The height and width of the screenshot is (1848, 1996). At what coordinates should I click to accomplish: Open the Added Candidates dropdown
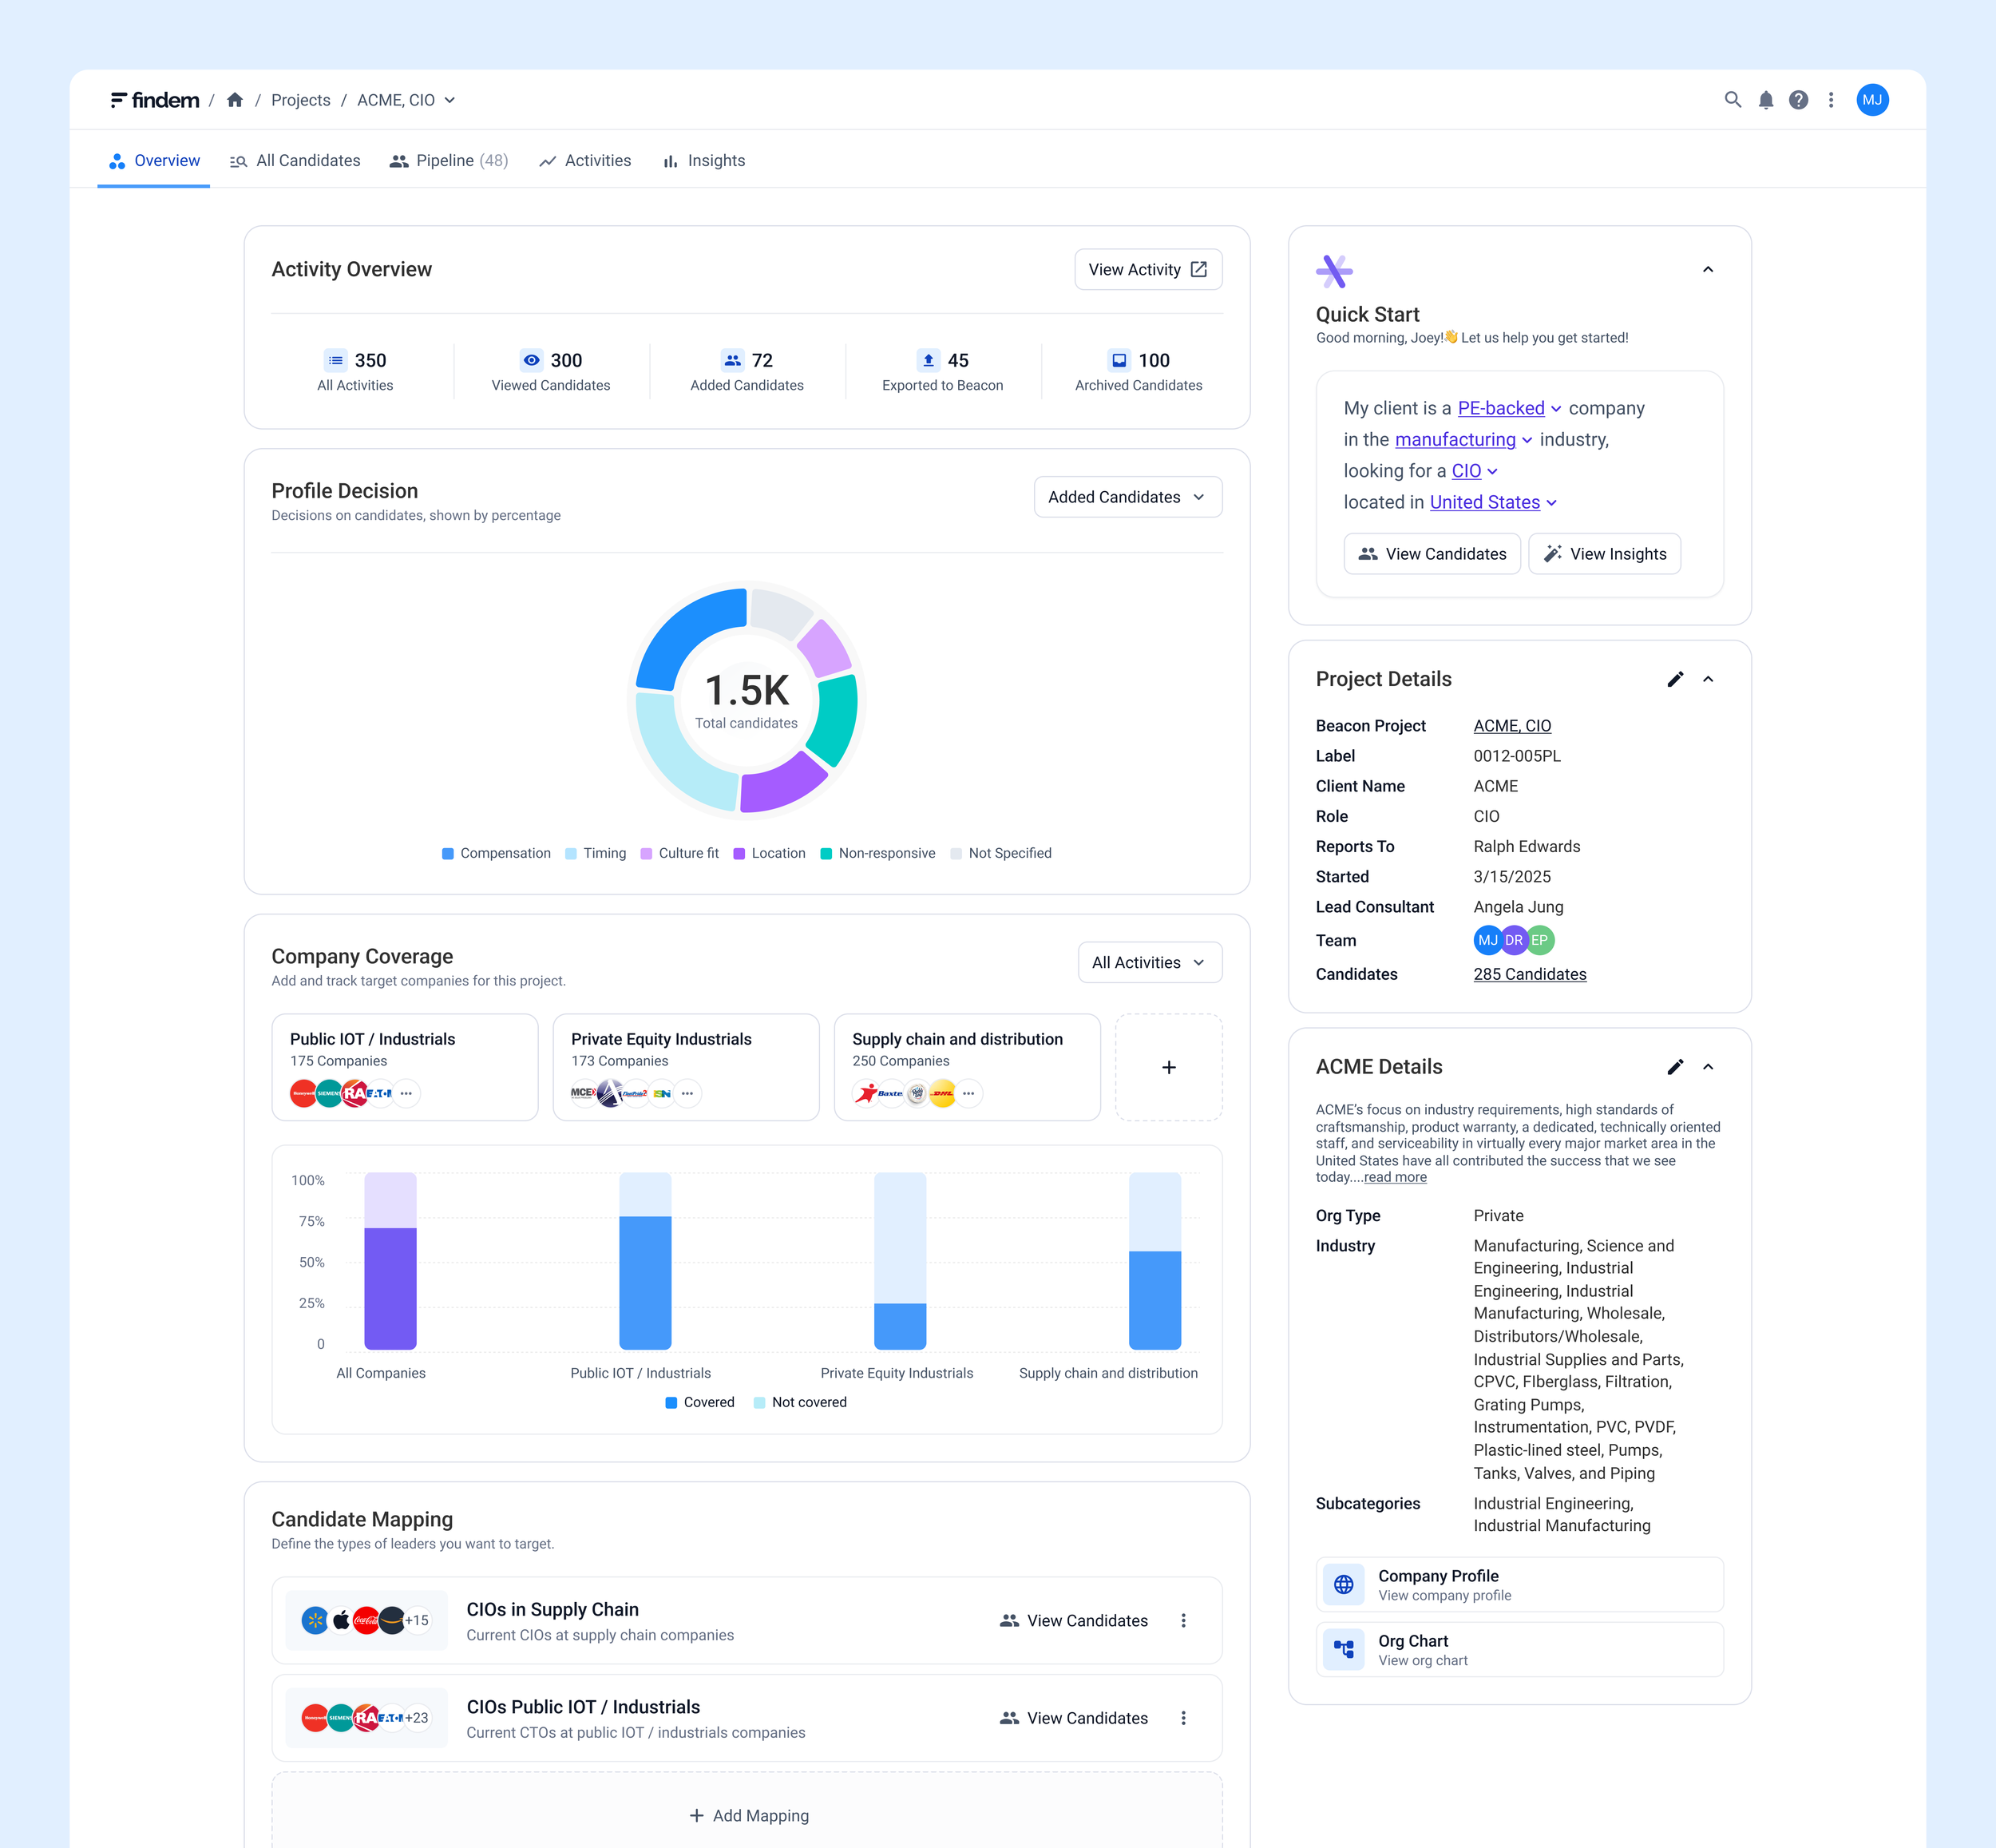1127,497
